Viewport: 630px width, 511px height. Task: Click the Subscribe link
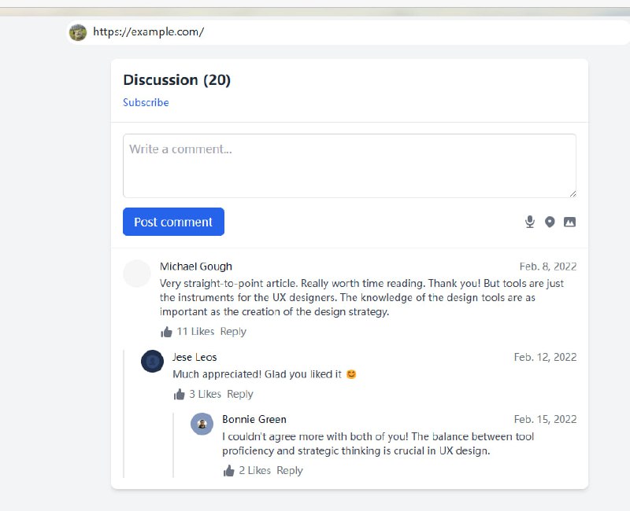(x=146, y=103)
